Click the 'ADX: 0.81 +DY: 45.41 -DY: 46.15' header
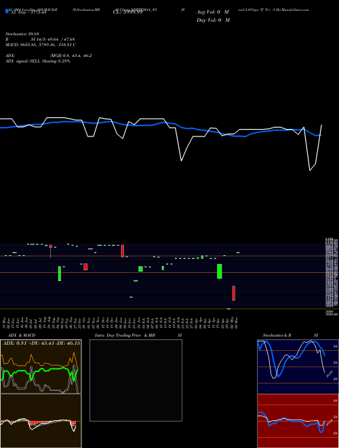 [41, 343]
